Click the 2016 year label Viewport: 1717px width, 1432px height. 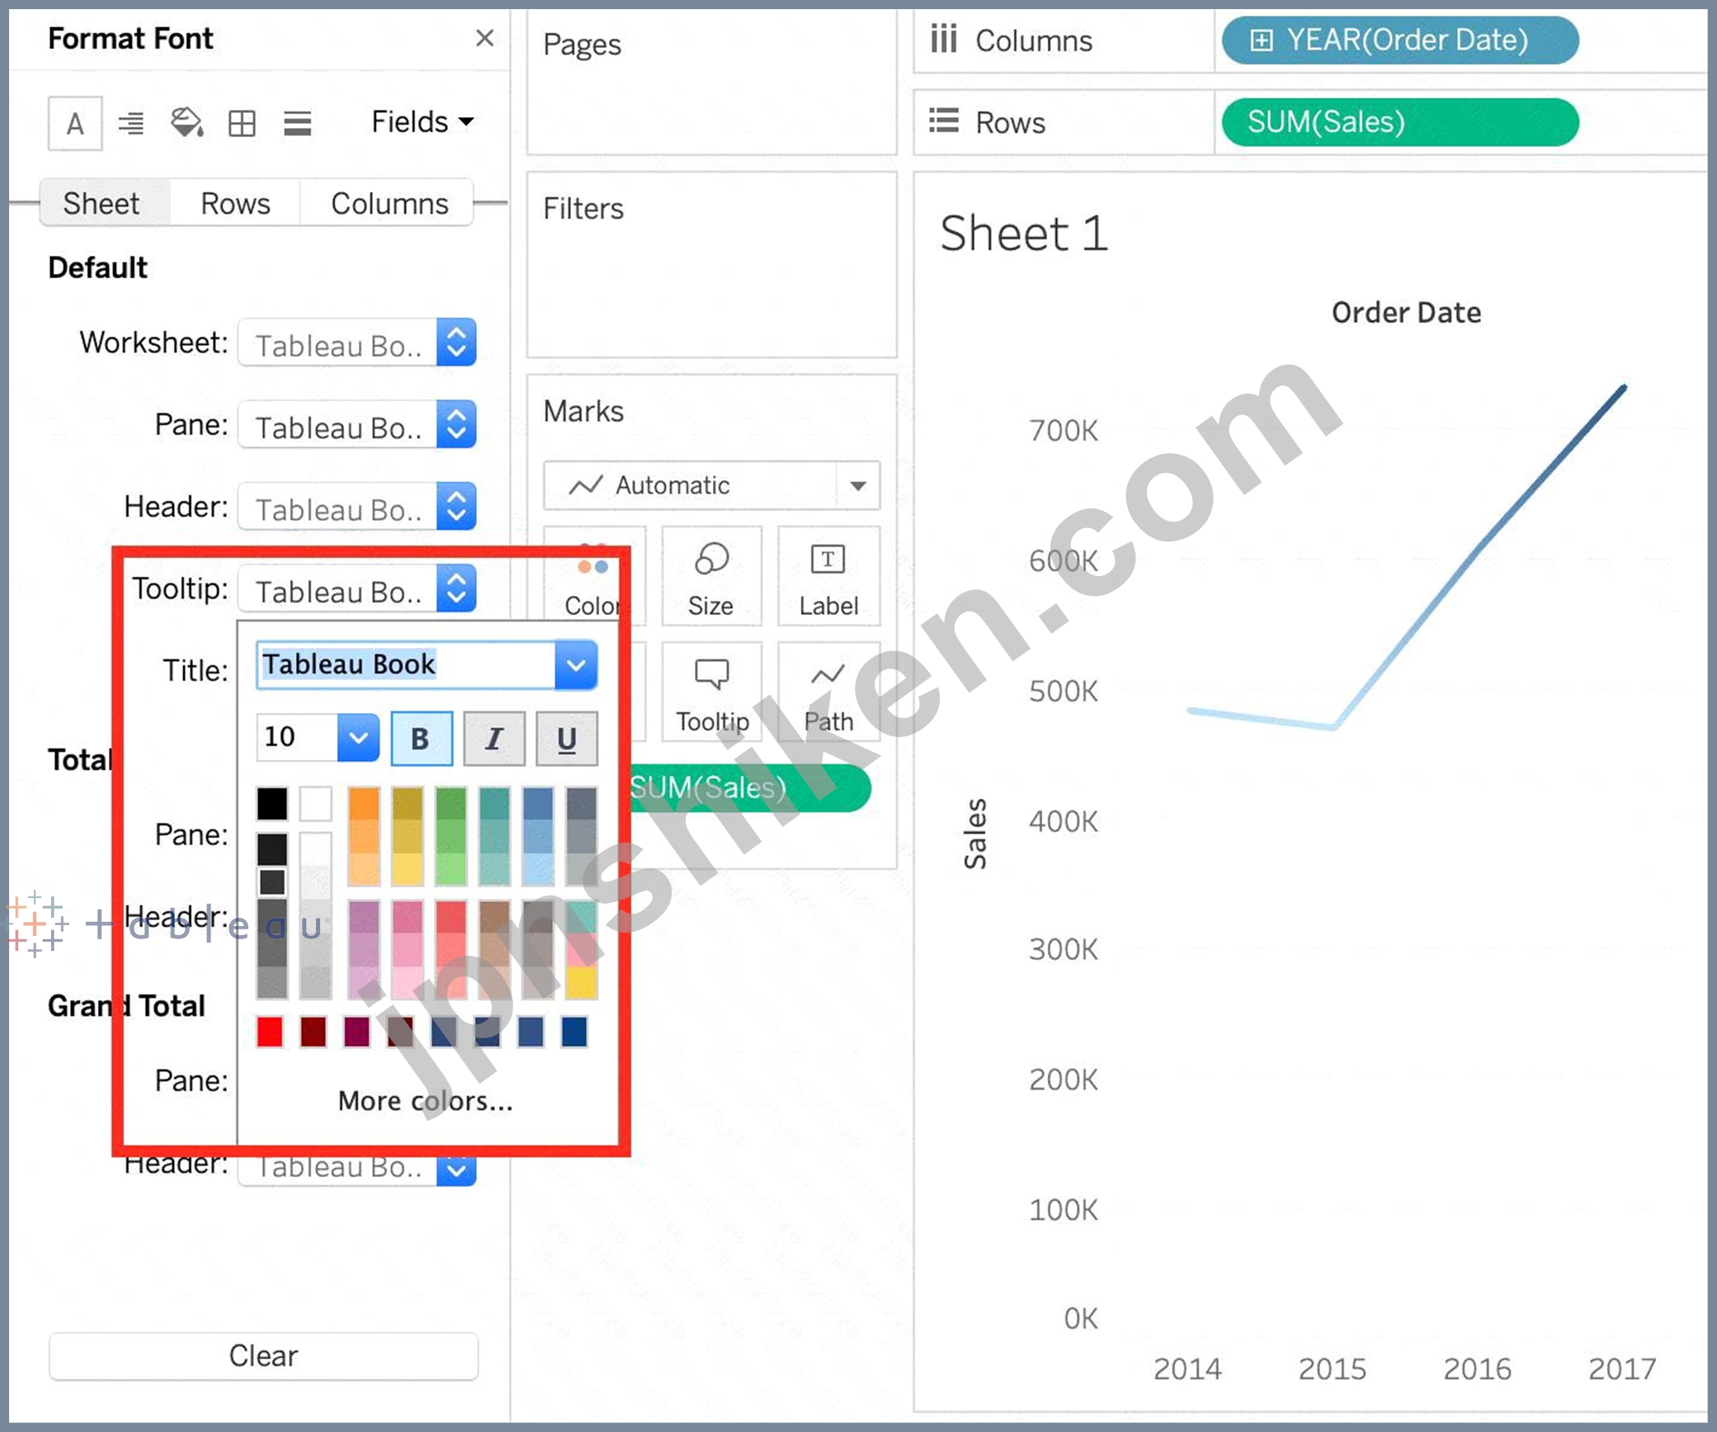(x=1477, y=1368)
